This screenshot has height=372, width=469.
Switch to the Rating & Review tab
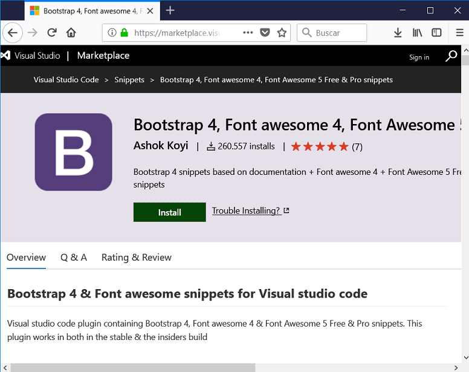click(x=137, y=258)
